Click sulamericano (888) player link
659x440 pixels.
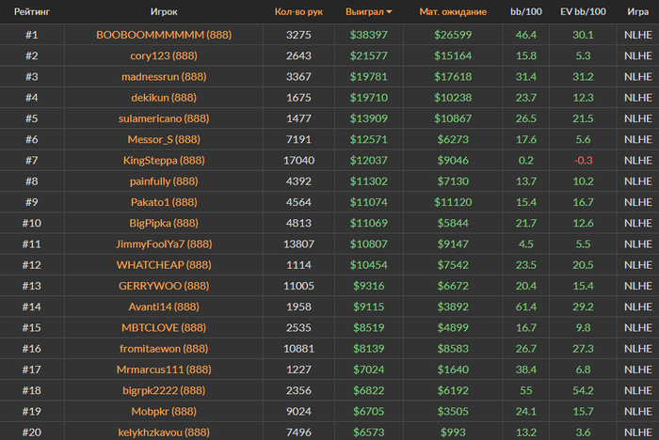pyautogui.click(x=164, y=118)
